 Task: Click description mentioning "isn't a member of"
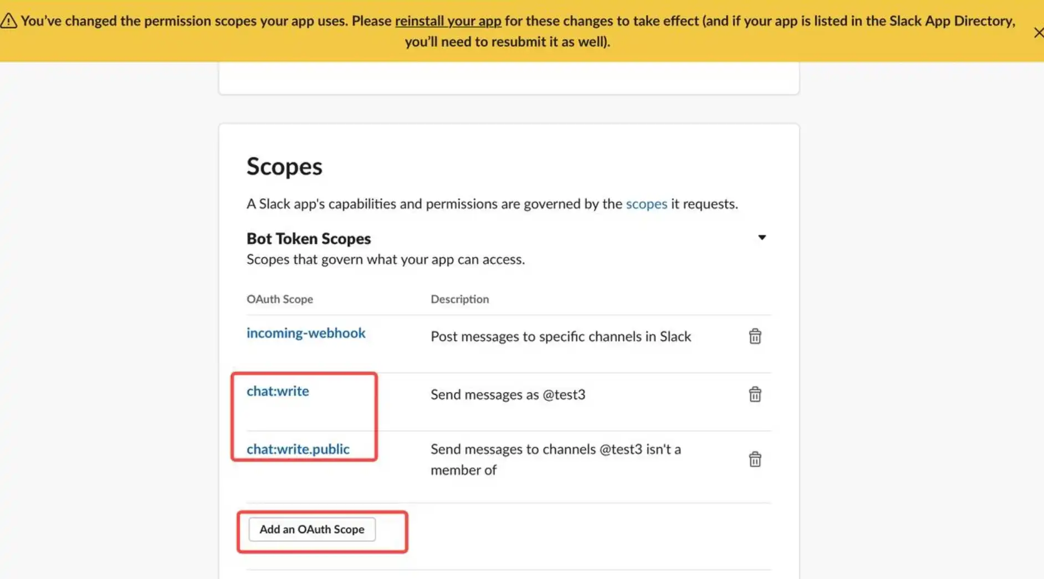click(x=555, y=459)
